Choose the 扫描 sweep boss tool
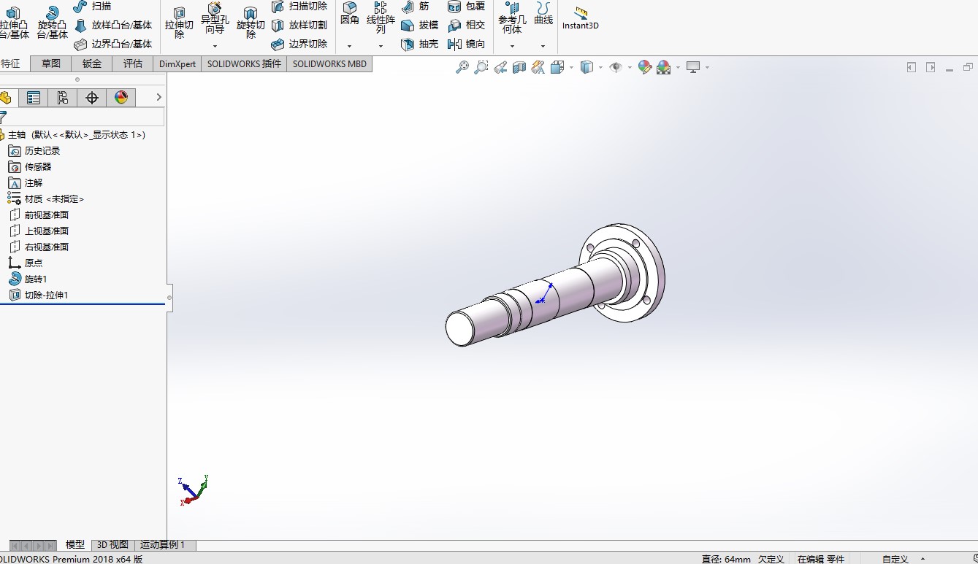The width and height of the screenshot is (978, 564). click(x=92, y=7)
